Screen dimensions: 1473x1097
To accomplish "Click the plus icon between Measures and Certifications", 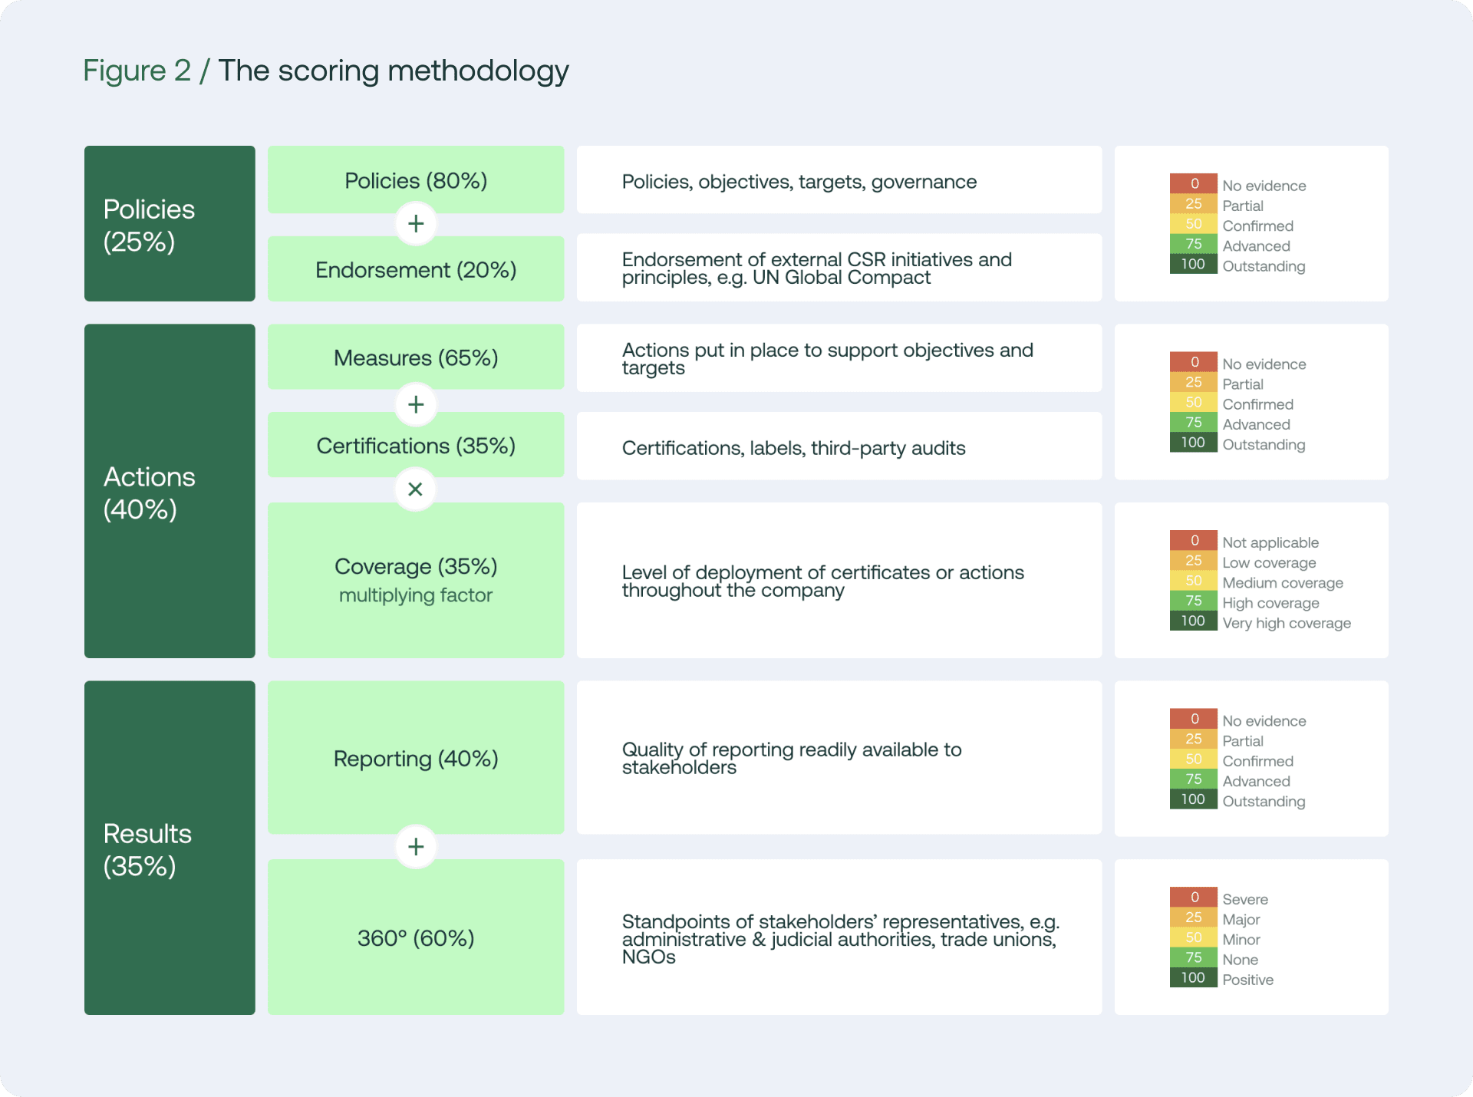I will pos(415,404).
